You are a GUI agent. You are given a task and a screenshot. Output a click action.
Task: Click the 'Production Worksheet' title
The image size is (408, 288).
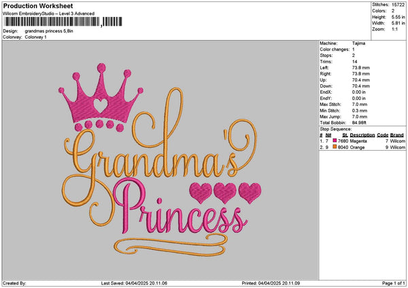38,5
